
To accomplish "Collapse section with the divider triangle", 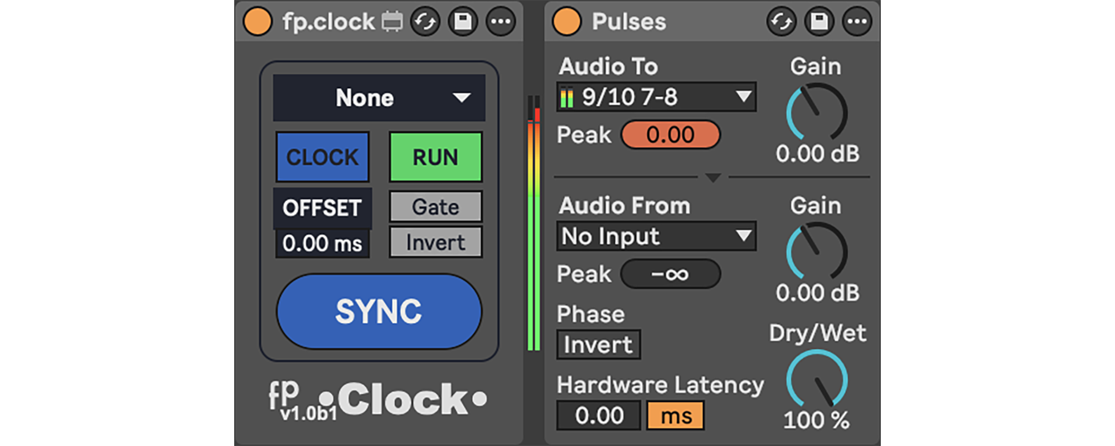I will click(x=713, y=177).
